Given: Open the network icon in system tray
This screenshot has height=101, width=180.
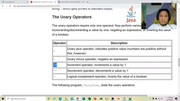Looking at the screenshot, I should pos(159,98).
